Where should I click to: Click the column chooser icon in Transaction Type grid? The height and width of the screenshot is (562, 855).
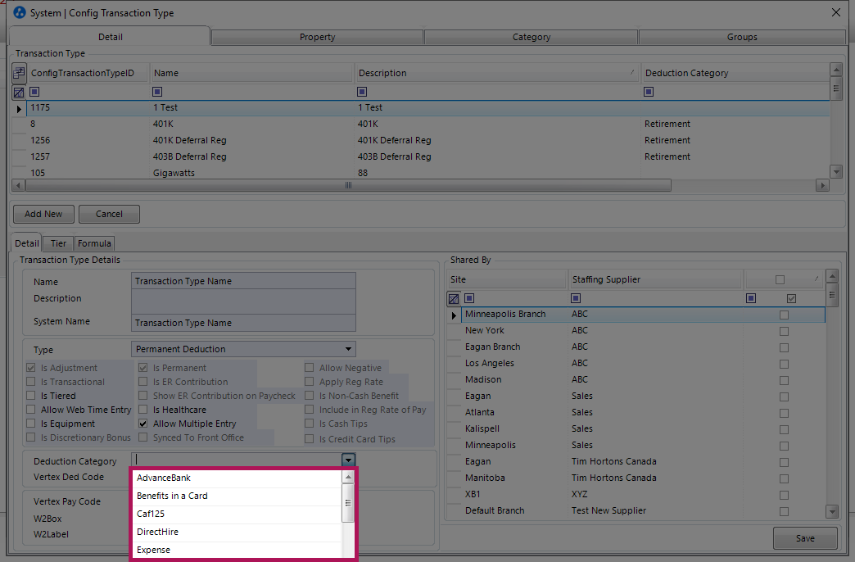(19, 73)
